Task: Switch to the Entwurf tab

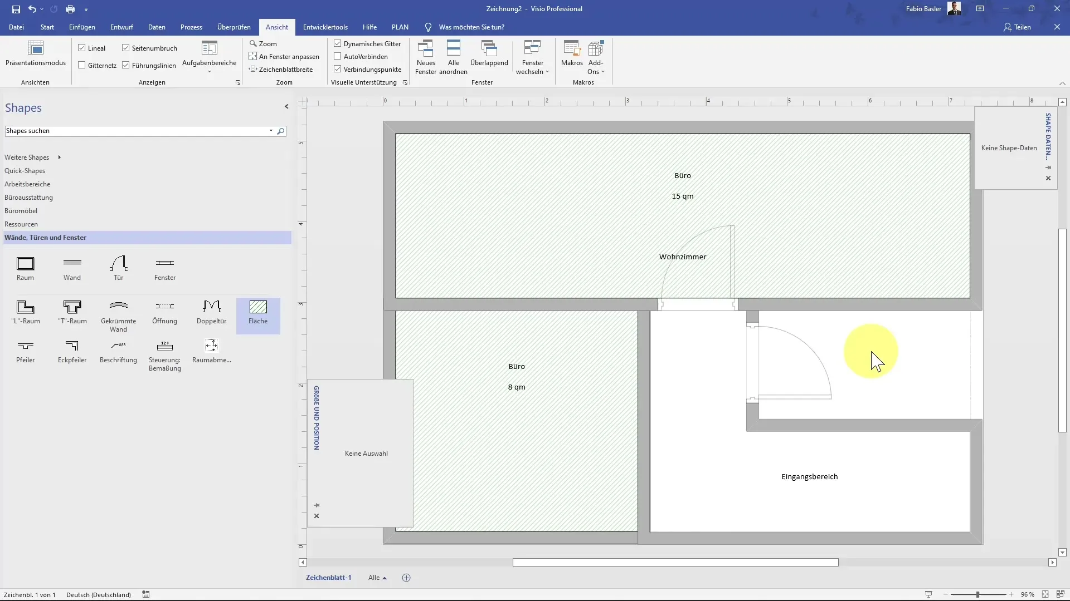Action: pyautogui.click(x=121, y=27)
